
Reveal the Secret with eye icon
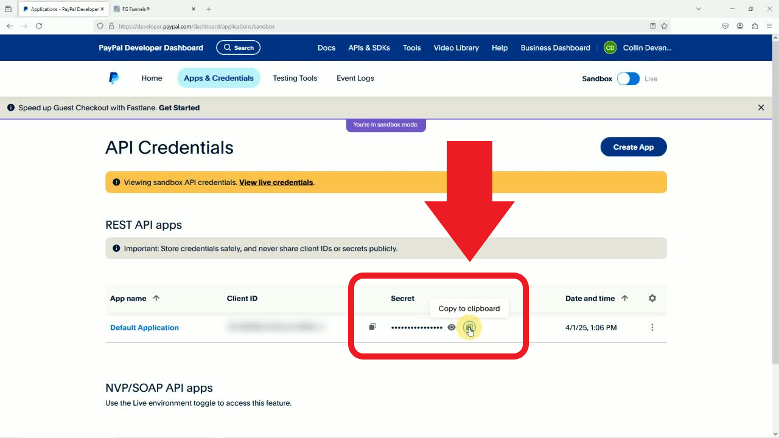[x=452, y=327]
